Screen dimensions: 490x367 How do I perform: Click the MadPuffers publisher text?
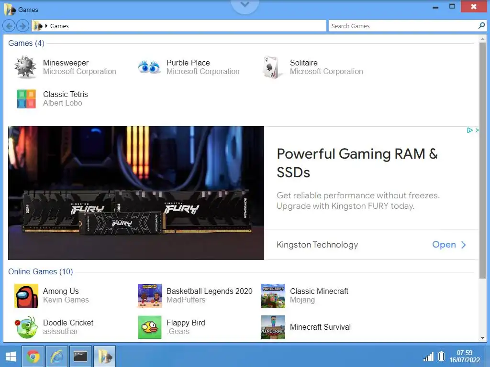coord(186,300)
